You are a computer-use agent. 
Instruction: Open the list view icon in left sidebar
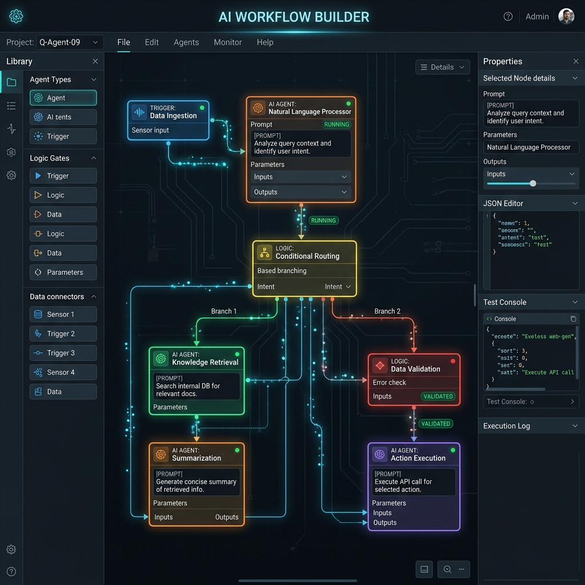click(x=11, y=106)
